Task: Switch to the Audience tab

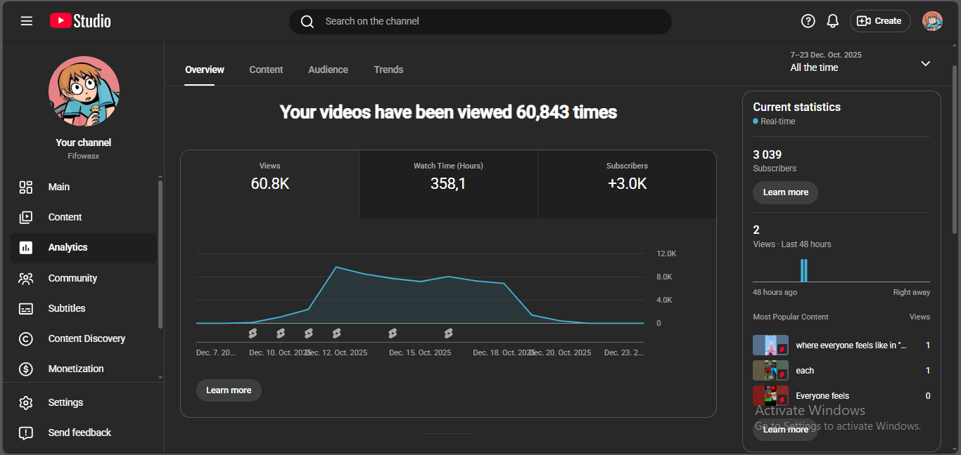Action: pos(328,70)
